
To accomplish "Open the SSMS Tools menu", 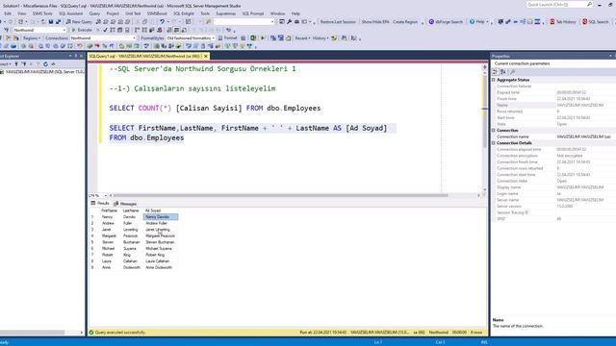I will (x=42, y=13).
